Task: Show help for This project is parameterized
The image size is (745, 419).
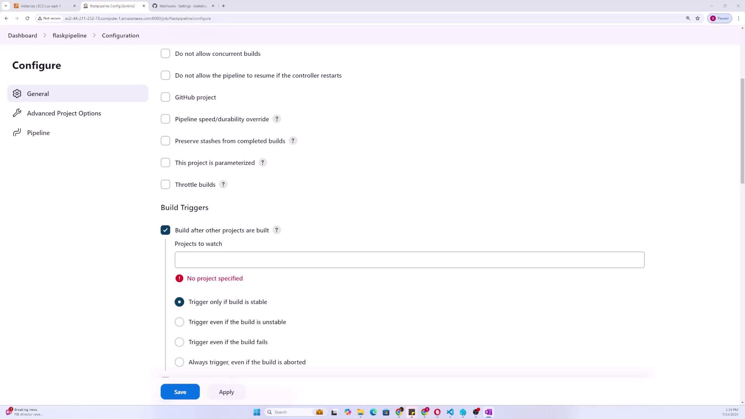Action: coord(263,163)
